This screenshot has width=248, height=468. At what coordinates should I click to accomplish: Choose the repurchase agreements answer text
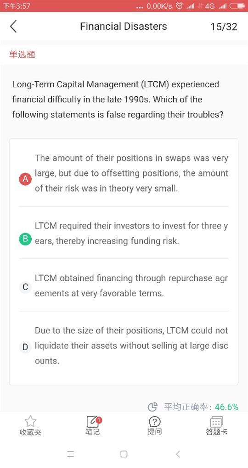point(131,286)
